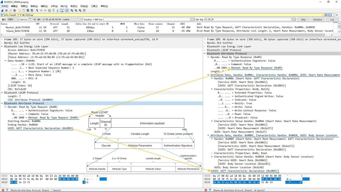
Task: Open display filter bookmark icon
Action: [2, 15]
